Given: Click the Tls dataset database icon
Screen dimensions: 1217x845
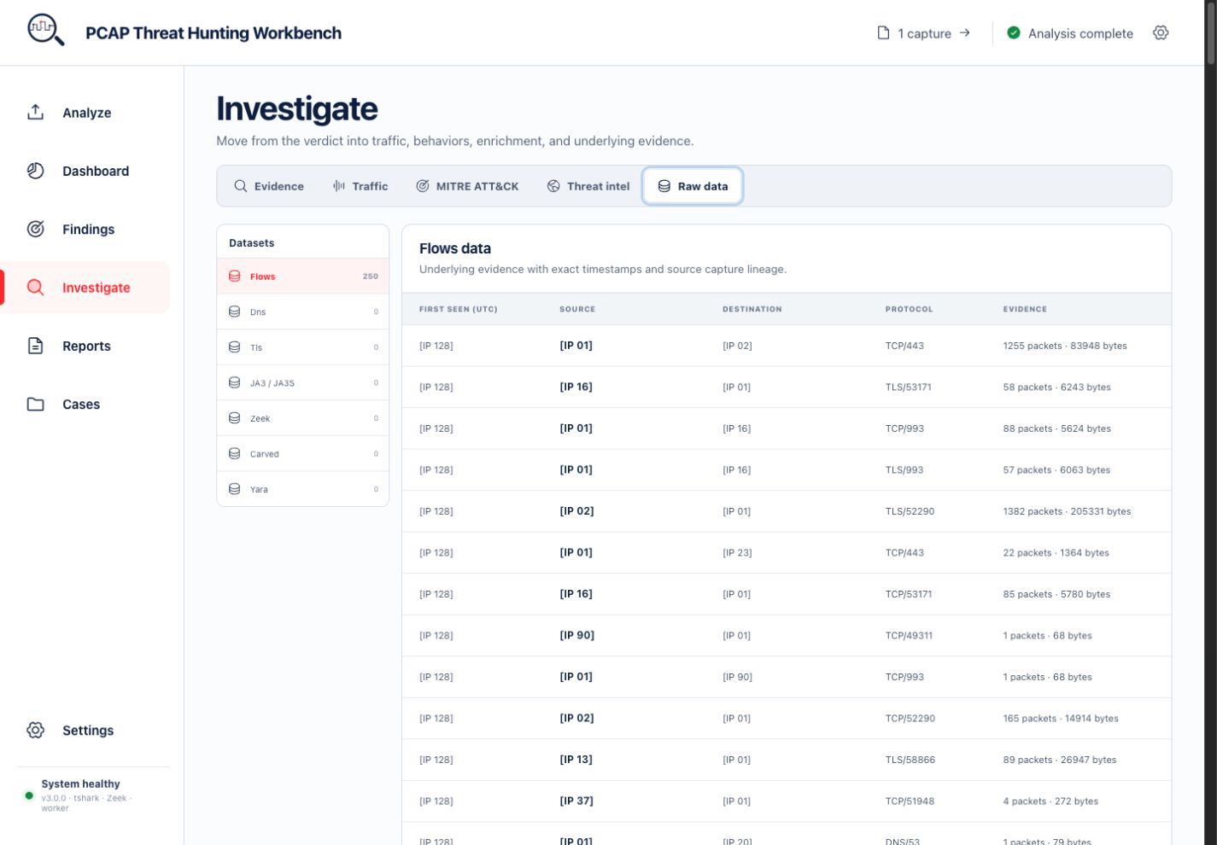Looking at the screenshot, I should (x=235, y=347).
